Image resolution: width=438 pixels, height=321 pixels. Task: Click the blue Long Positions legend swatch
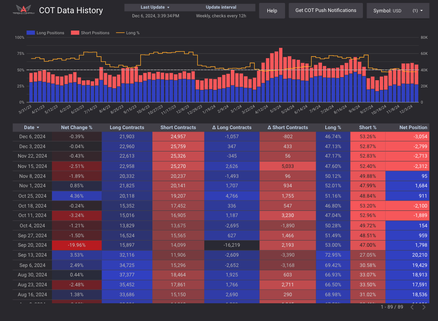click(x=31, y=33)
